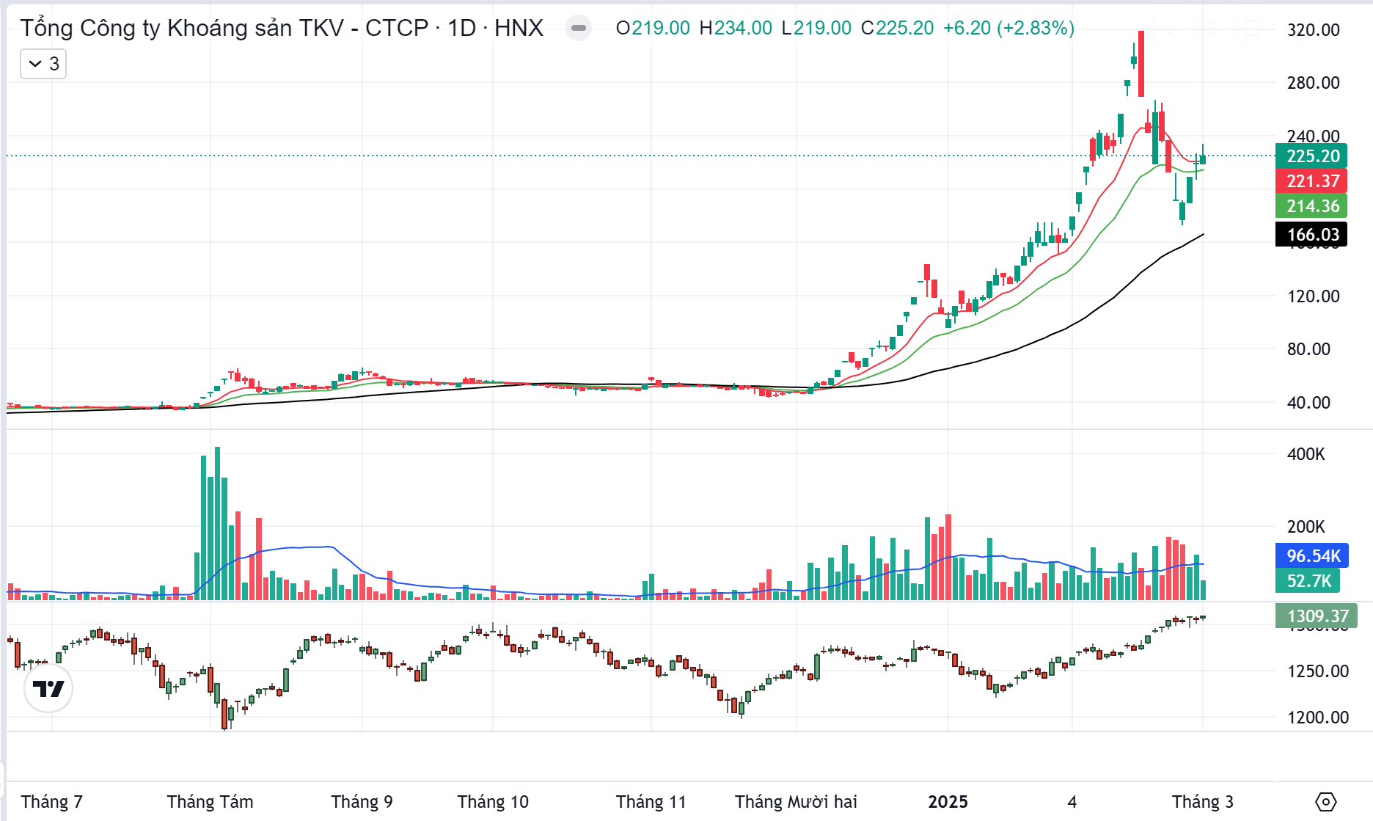This screenshot has width=1373, height=821.
Task: Click the TradingView logo
Action: tap(48, 689)
